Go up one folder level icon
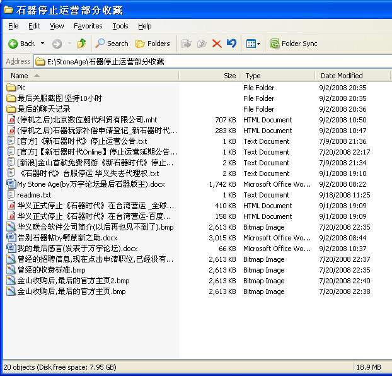This screenshot has width=392, height=376. click(x=81, y=44)
